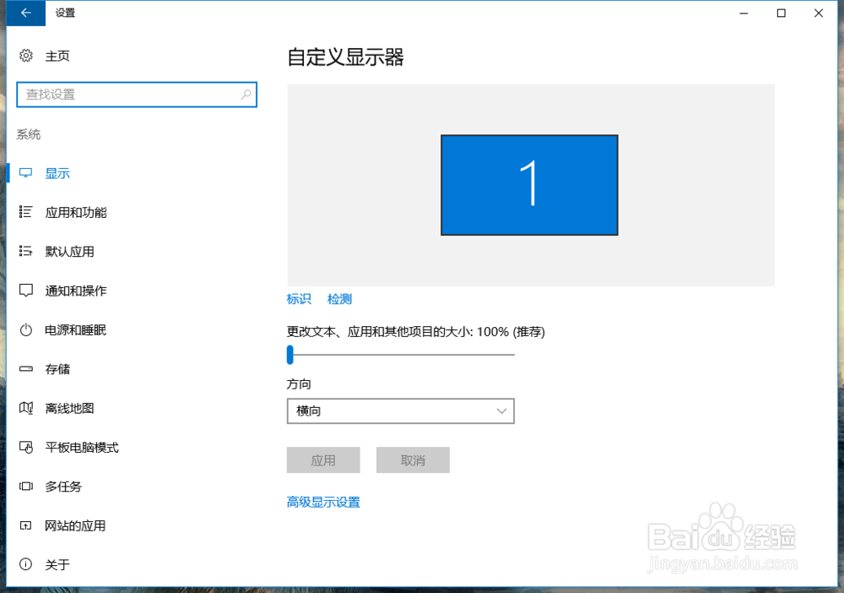844x593 pixels.
Task: Select 显示 in the sidebar
Action: pos(57,173)
